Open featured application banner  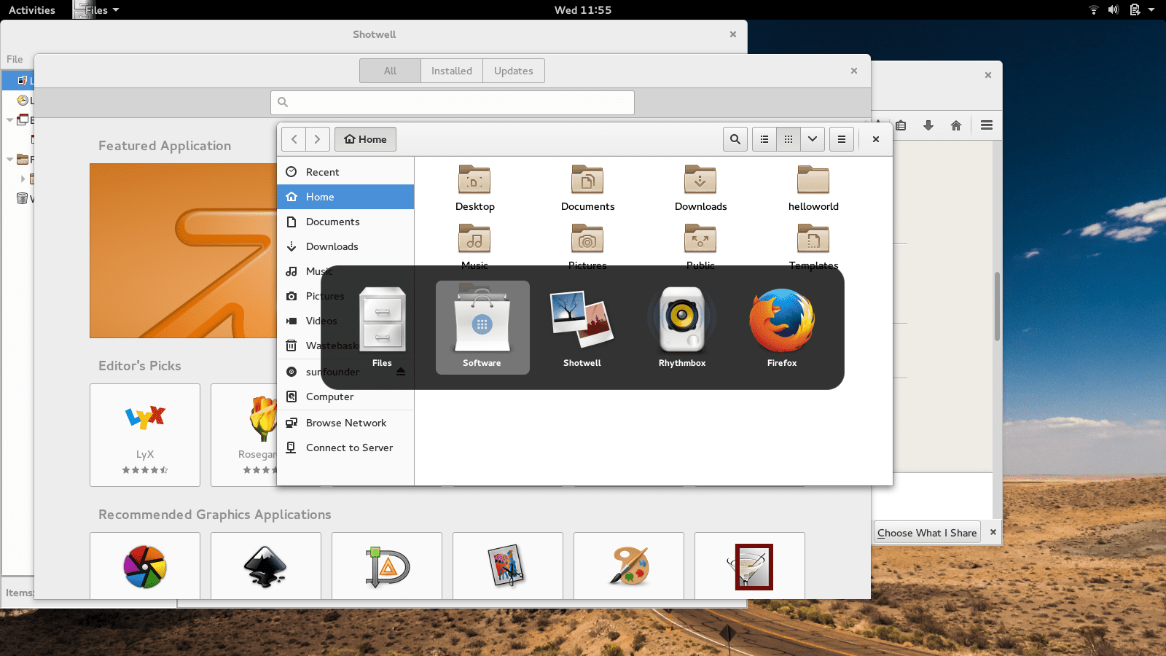[183, 251]
